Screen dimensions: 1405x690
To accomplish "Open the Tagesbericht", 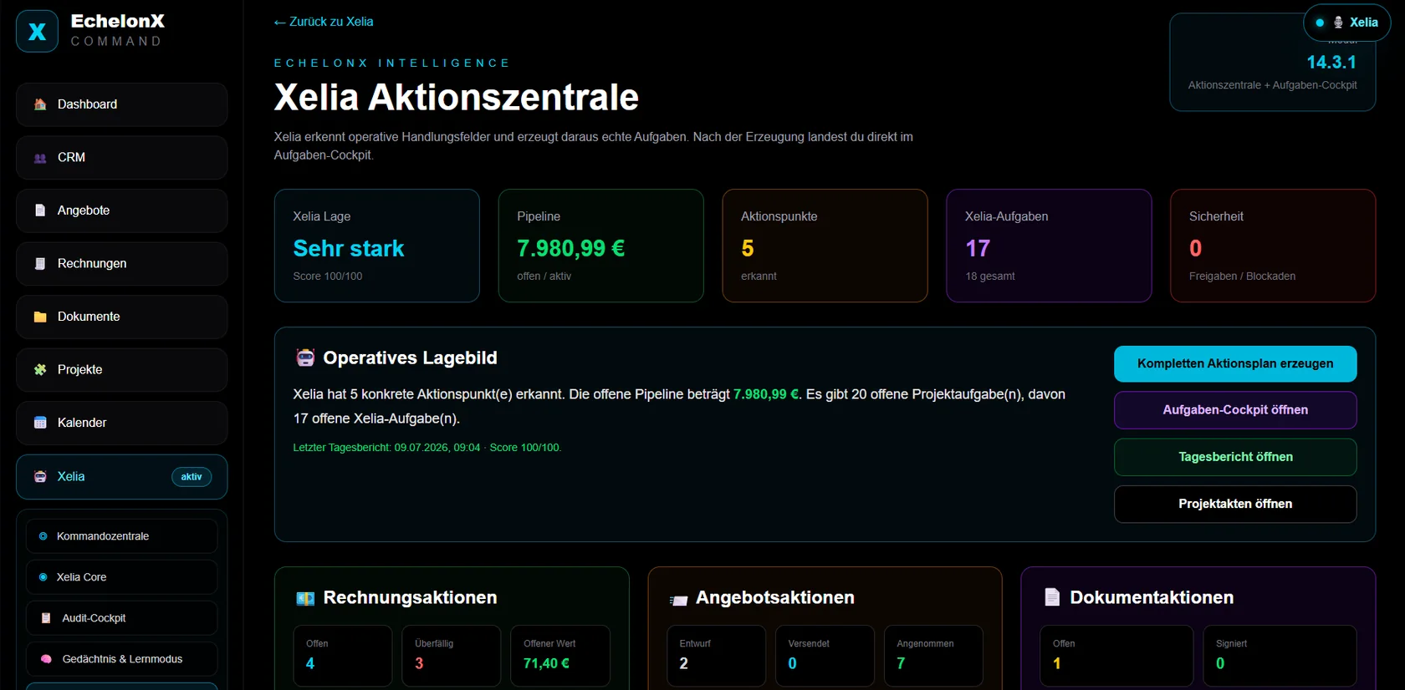I will 1235,457.
